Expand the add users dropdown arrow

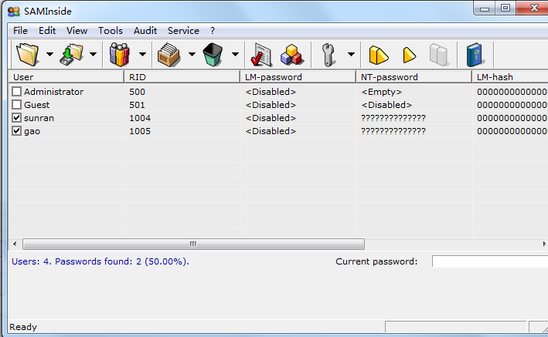tap(142, 54)
